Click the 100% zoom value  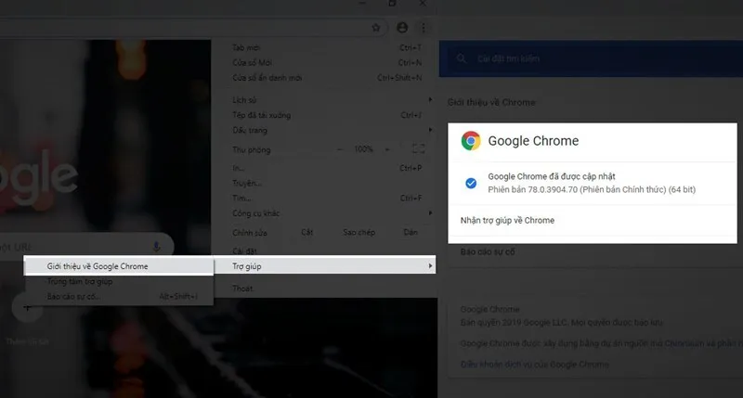click(x=363, y=149)
